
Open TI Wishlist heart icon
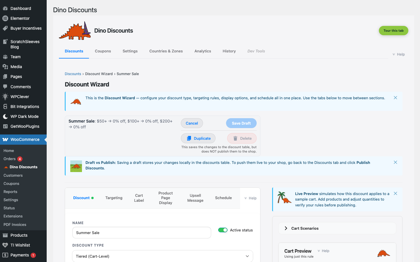click(x=5, y=245)
